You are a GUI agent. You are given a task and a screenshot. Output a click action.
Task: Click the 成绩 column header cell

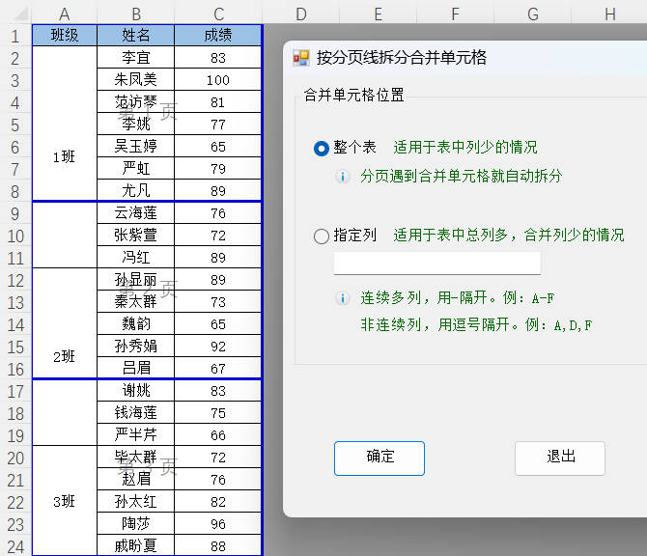coord(219,36)
